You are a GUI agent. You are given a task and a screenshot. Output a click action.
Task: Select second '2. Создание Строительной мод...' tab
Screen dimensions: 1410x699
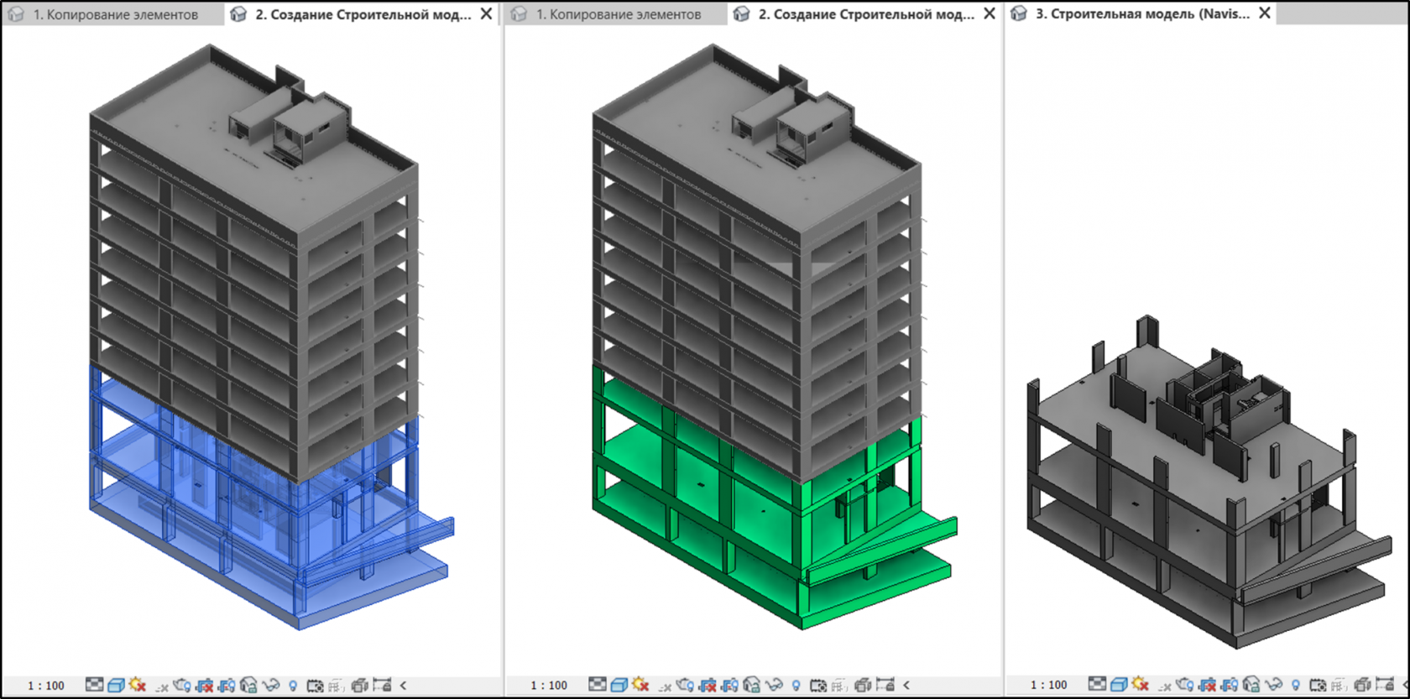click(866, 14)
